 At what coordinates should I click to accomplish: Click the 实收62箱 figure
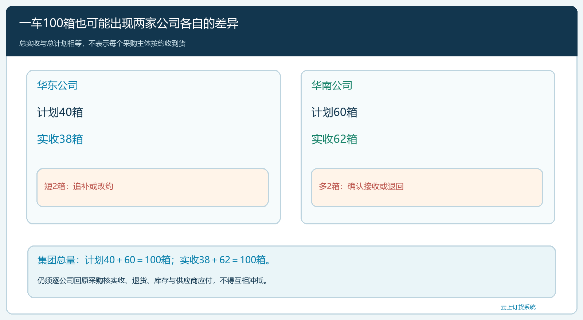point(334,139)
